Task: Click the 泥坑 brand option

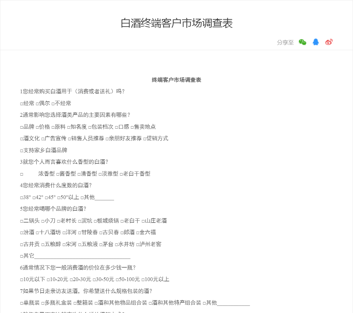Action: (85, 220)
